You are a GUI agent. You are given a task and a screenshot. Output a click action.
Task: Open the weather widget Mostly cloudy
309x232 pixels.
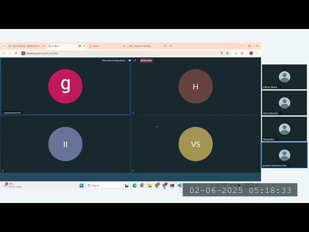point(13,185)
